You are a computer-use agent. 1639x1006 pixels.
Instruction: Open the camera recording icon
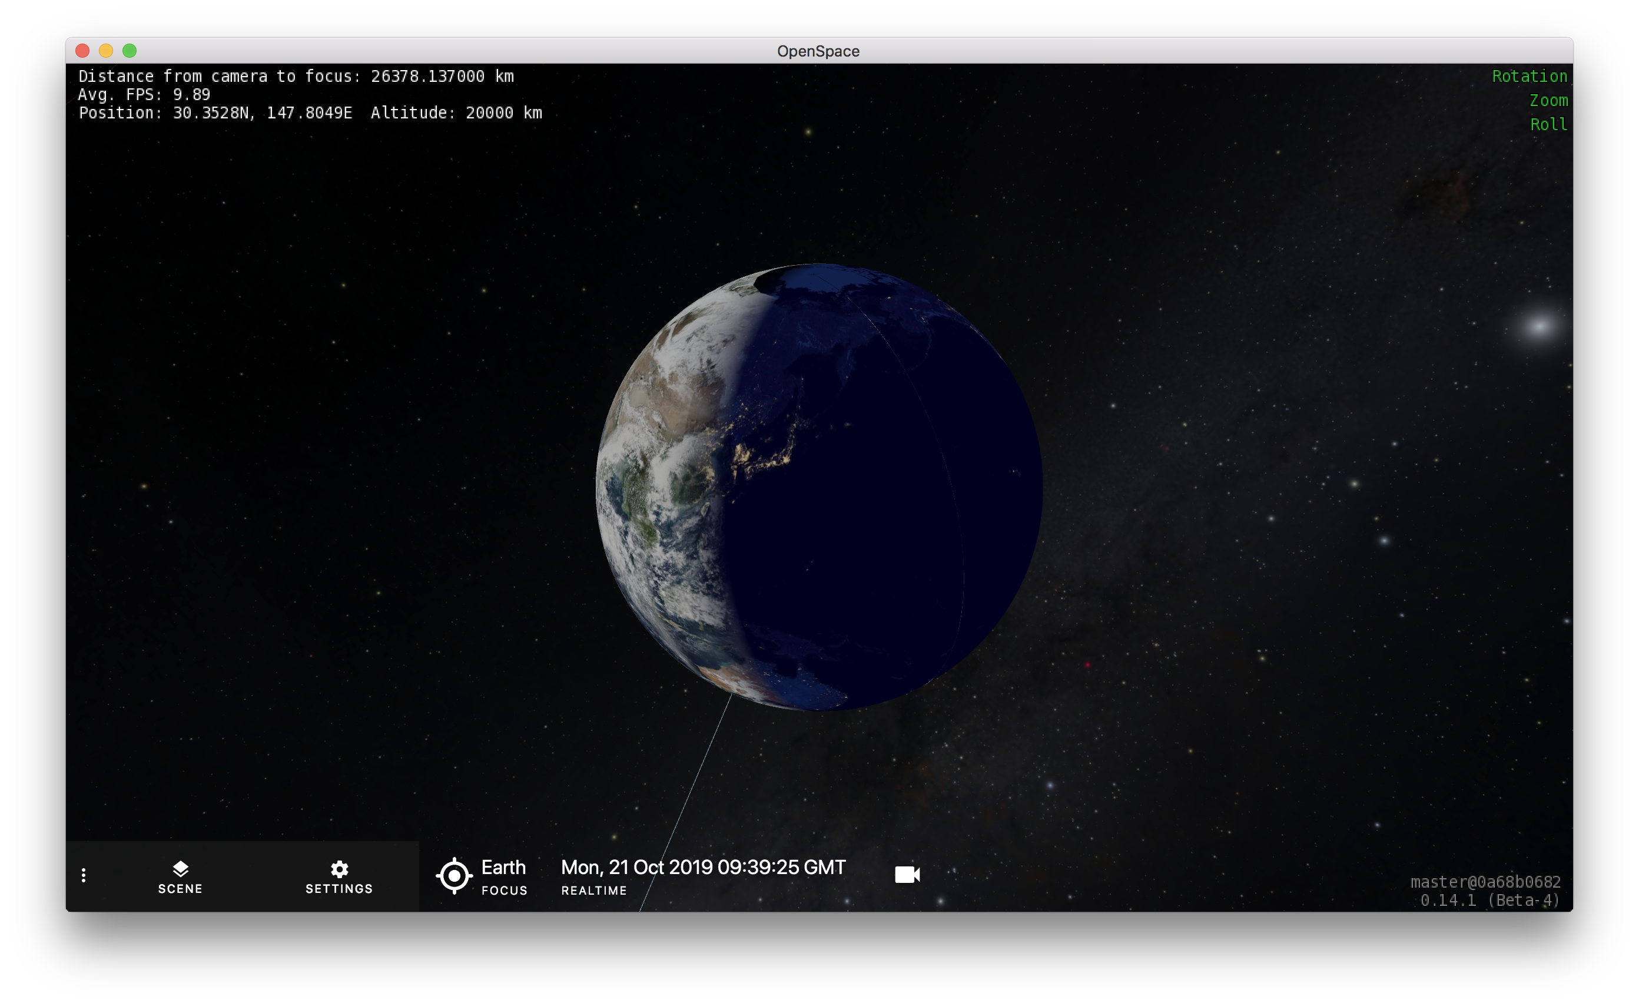[x=907, y=874]
